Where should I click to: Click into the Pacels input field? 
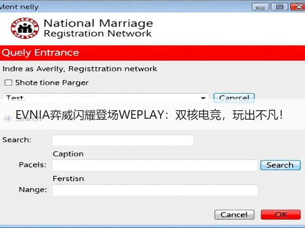[154, 165]
